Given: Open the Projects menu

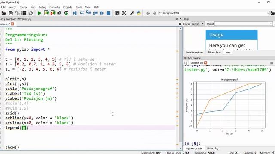Looking at the screenshot, I should [x=68, y=7].
